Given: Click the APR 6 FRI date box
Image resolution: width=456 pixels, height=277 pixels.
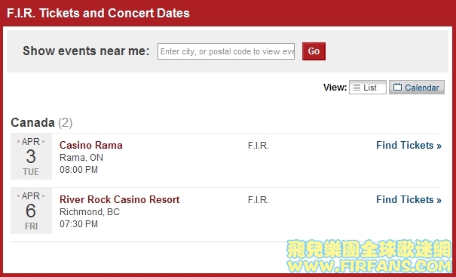Looking at the screenshot, I should 31,211.
